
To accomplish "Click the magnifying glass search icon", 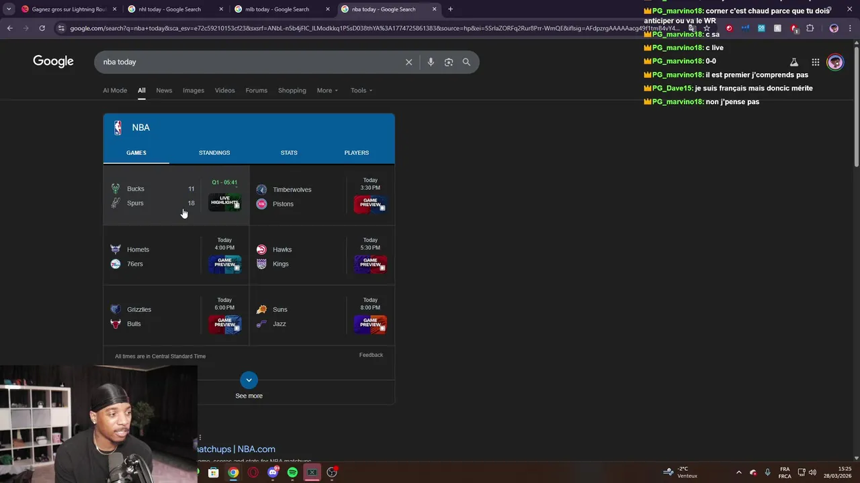I will [x=466, y=62].
